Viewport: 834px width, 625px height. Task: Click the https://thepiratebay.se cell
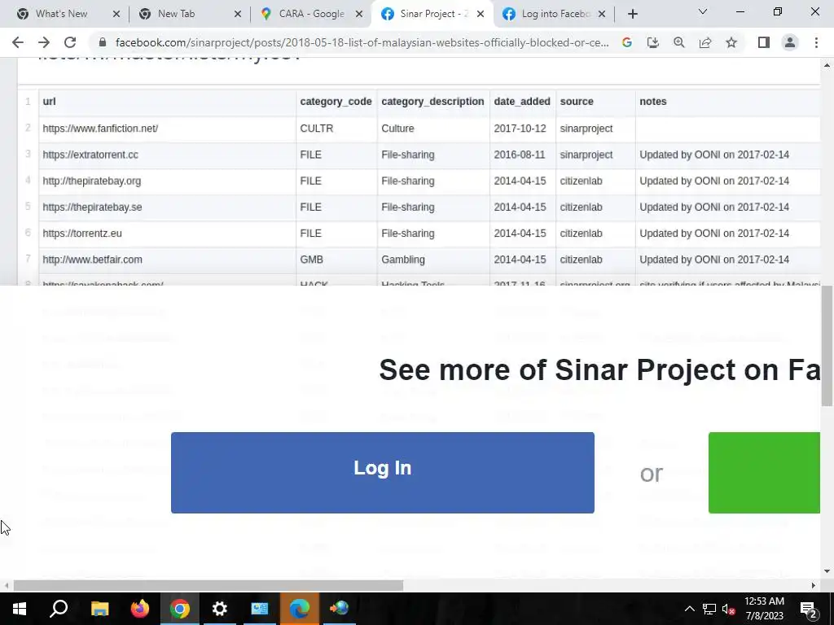[167, 208]
